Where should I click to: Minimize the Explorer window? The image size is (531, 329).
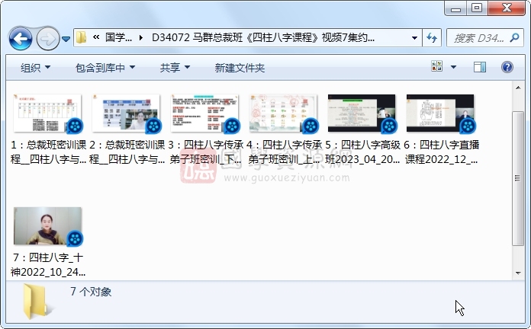pyautogui.click(x=455, y=8)
